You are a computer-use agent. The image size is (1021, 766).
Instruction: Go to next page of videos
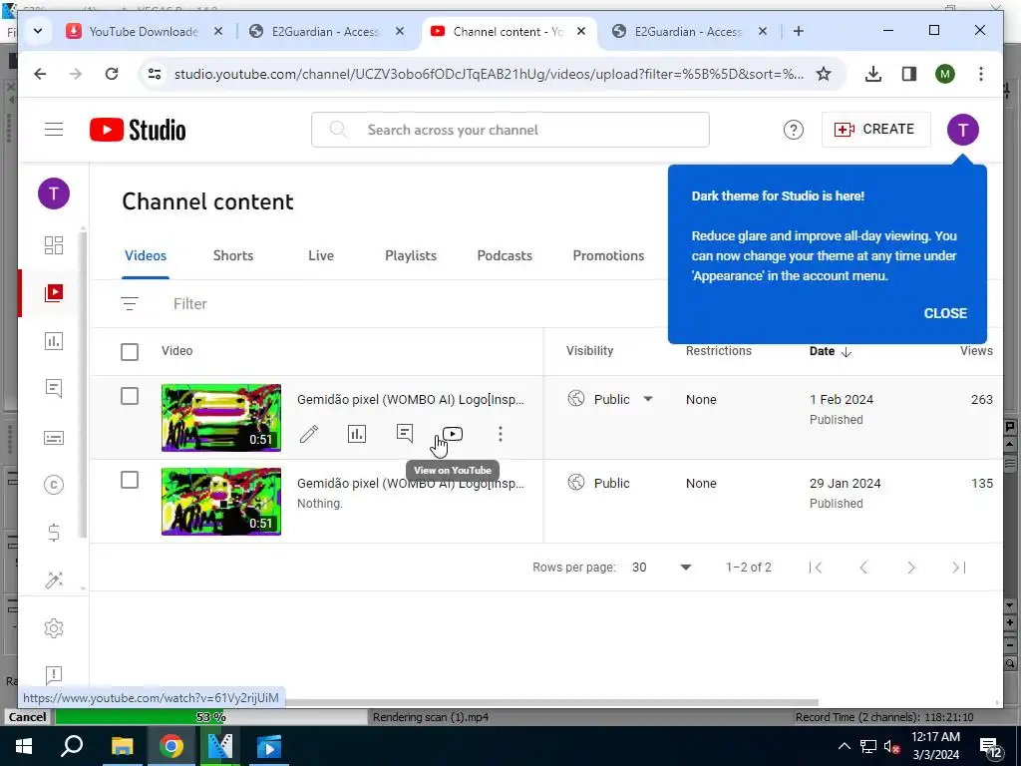pyautogui.click(x=911, y=568)
